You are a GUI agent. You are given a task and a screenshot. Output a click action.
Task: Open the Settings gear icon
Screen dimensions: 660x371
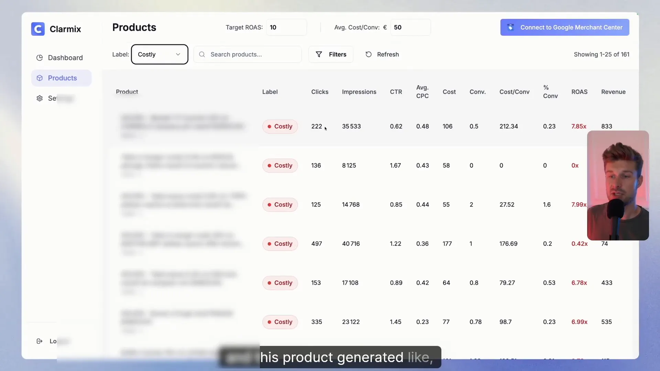point(40,98)
